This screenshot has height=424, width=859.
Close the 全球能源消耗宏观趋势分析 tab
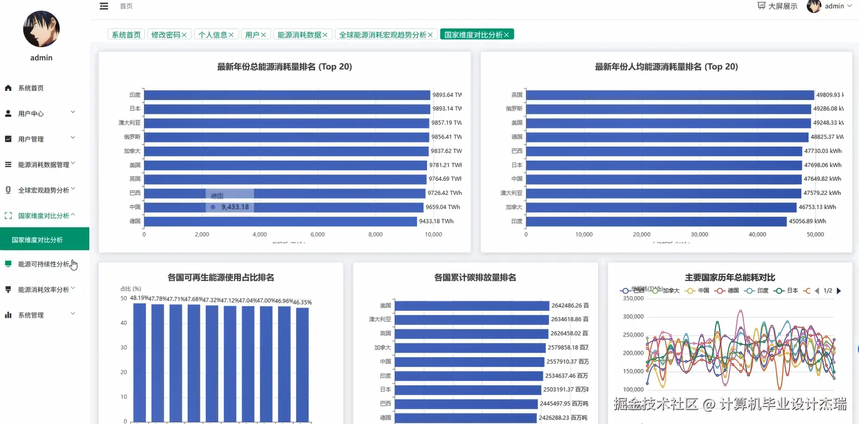(x=430, y=35)
